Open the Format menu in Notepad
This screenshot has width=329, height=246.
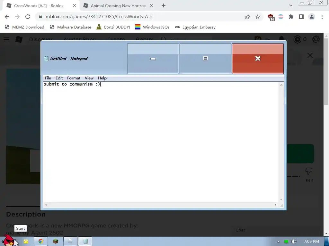pos(74,78)
